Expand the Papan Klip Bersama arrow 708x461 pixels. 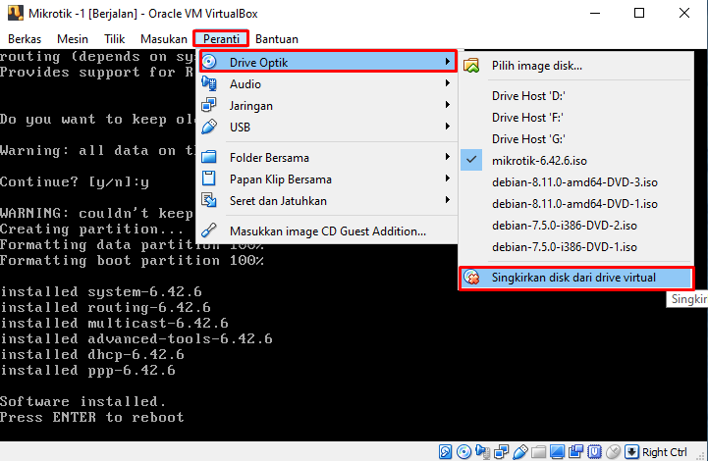pos(447,179)
